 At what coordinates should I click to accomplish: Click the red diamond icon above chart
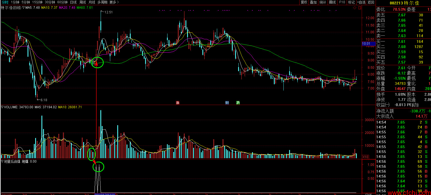click(355, 8)
